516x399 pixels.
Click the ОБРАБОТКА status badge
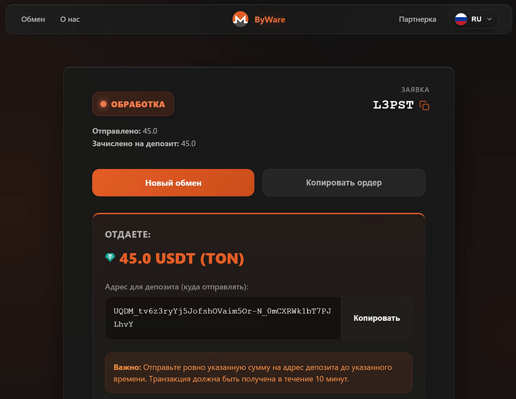(x=133, y=104)
